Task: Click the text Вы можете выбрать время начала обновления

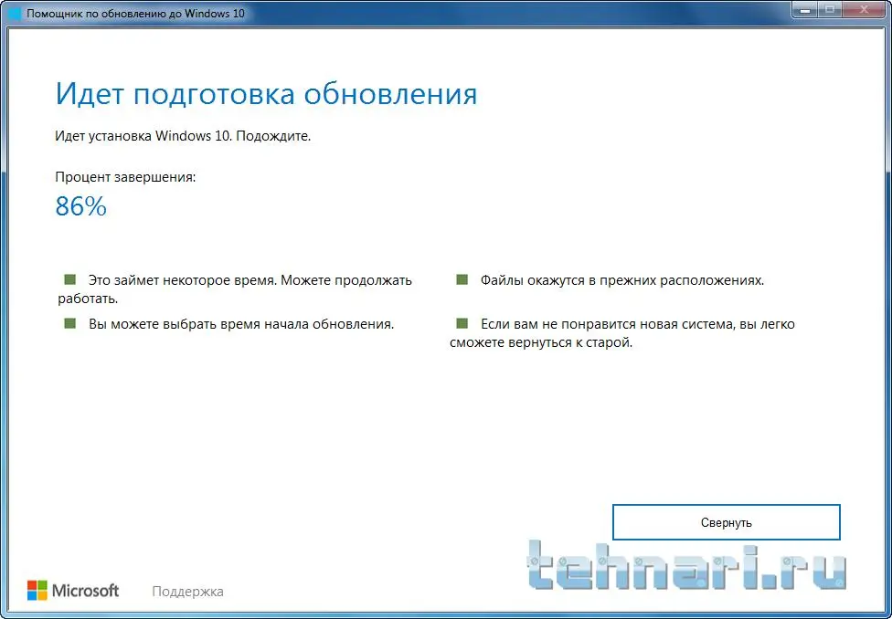Action: 242,324
